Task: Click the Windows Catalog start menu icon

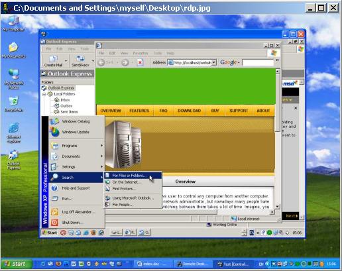Action: 54,121
